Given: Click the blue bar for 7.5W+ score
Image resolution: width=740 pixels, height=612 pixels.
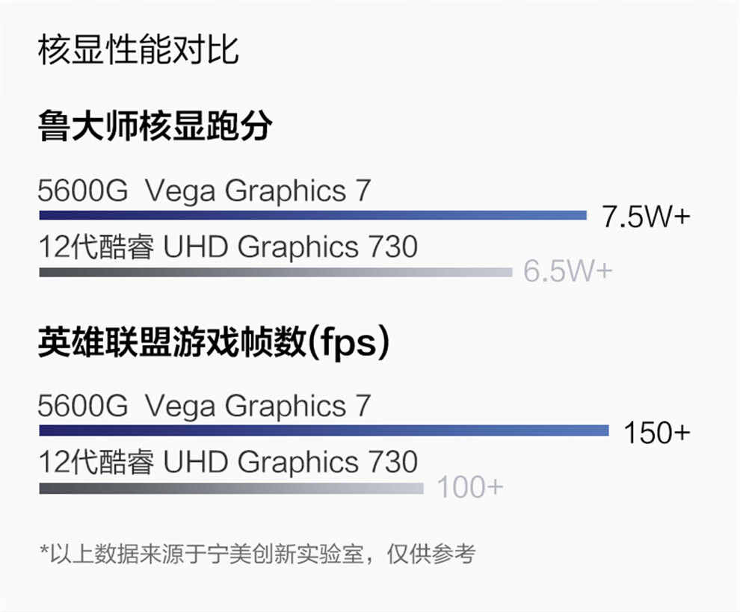Looking at the screenshot, I should [312, 216].
